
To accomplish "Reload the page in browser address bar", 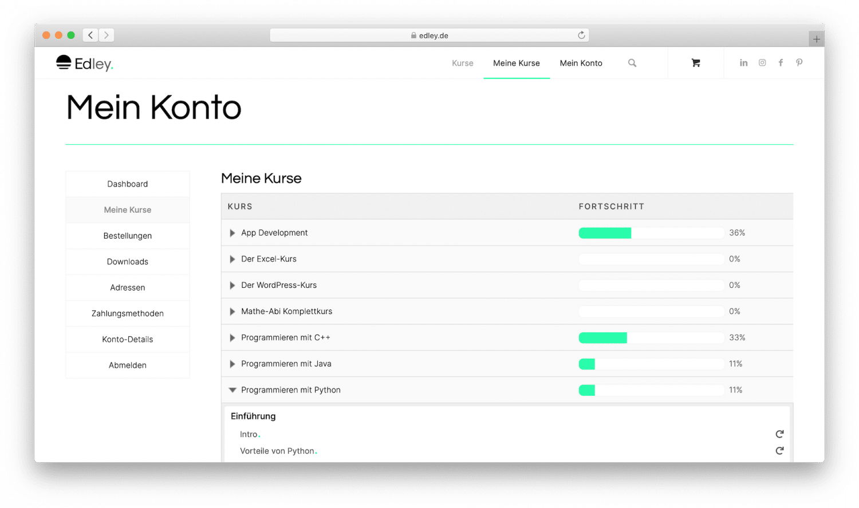I will [581, 35].
